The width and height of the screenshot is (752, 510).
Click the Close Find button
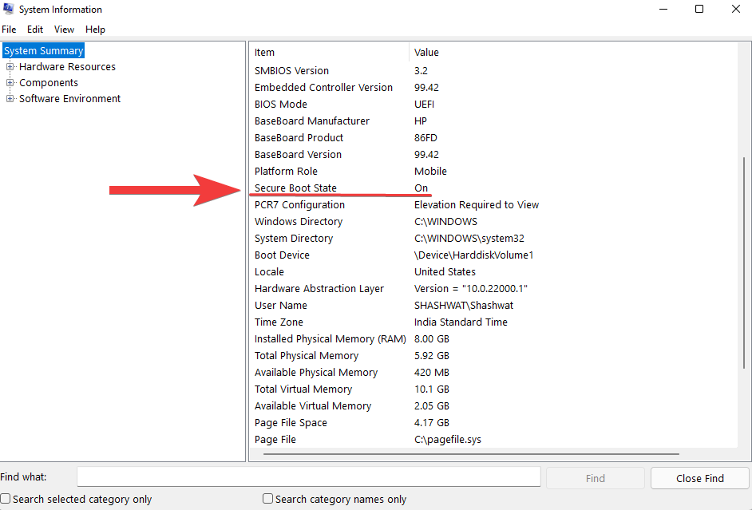(699, 478)
